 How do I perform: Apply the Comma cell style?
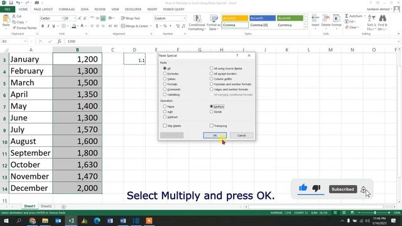[x=235, y=25]
